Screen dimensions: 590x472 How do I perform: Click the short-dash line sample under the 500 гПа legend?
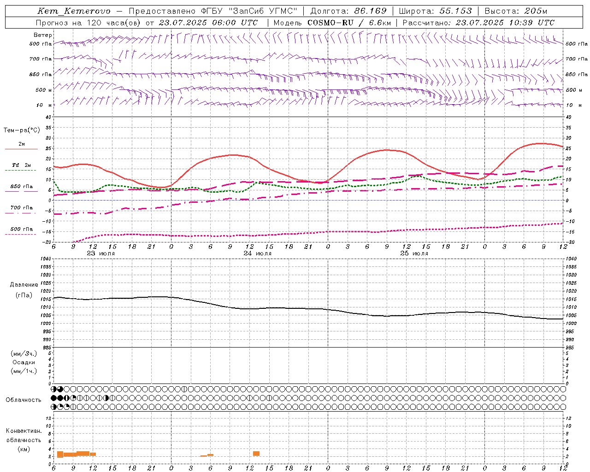pyautogui.click(x=21, y=234)
